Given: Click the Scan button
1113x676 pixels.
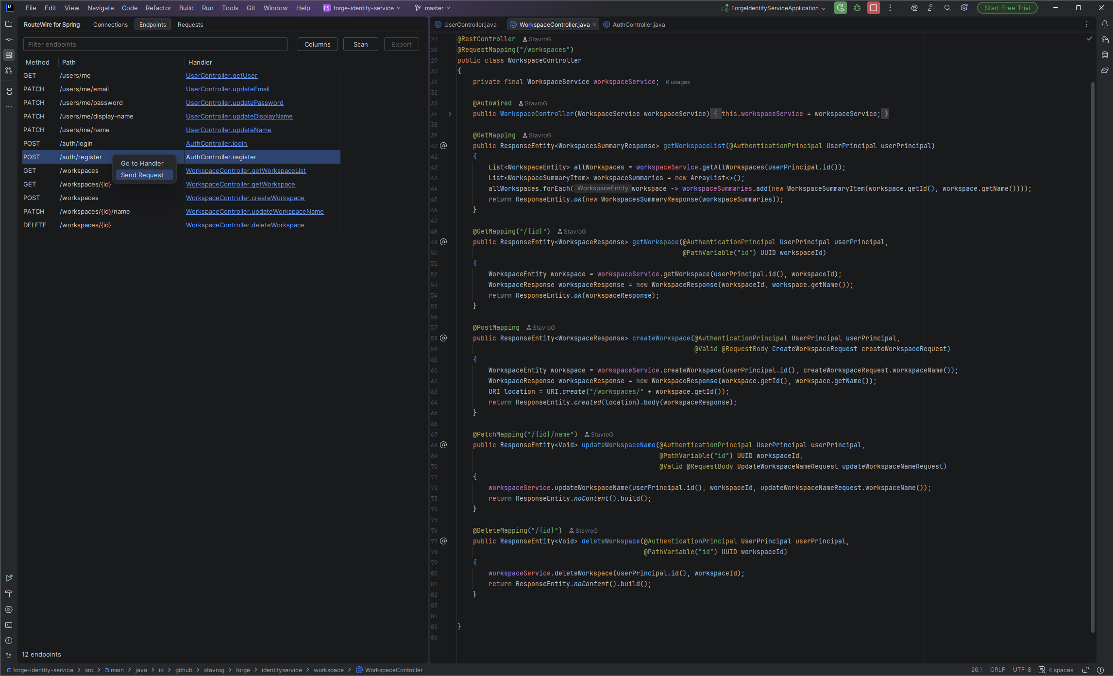Looking at the screenshot, I should (x=361, y=44).
